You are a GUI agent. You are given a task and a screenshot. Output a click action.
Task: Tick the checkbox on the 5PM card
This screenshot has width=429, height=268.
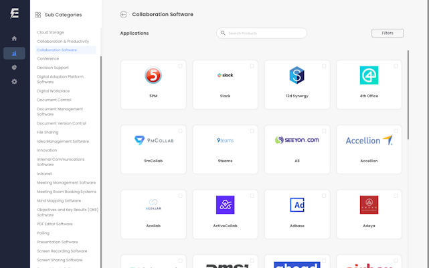[181, 66]
